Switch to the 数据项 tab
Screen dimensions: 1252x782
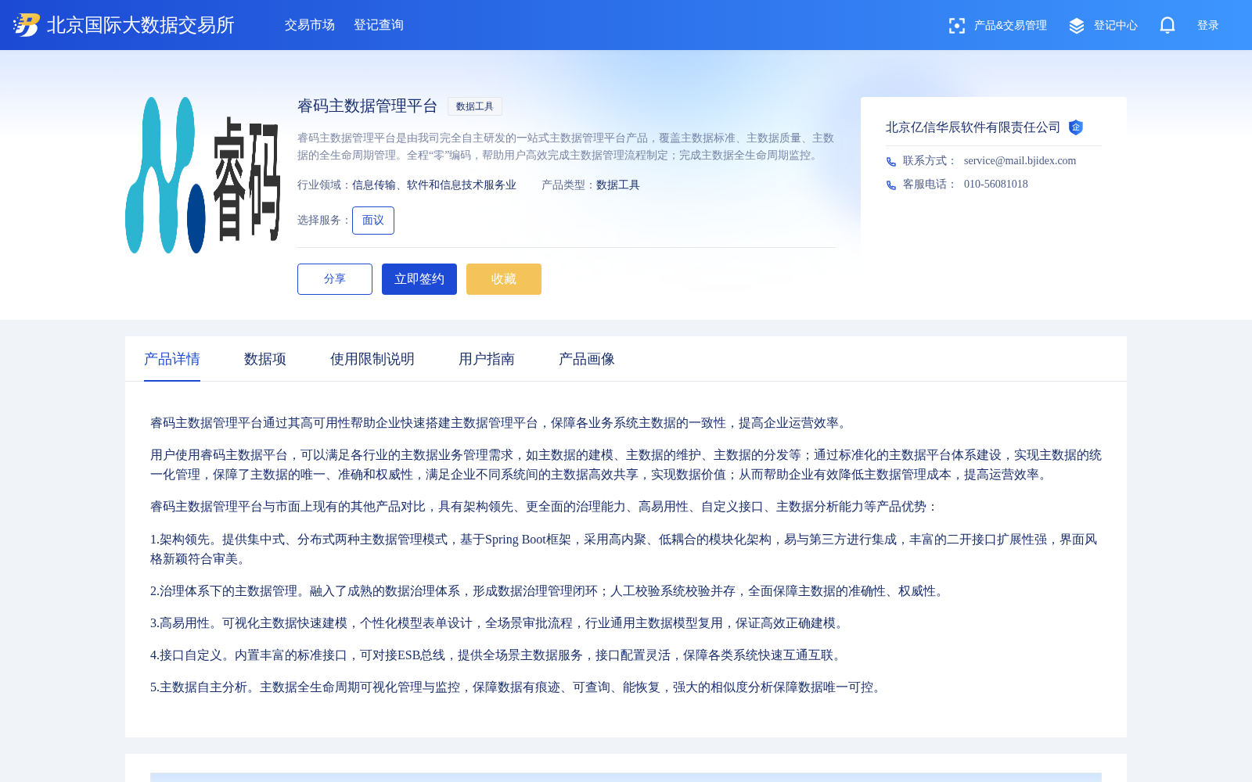tap(265, 359)
